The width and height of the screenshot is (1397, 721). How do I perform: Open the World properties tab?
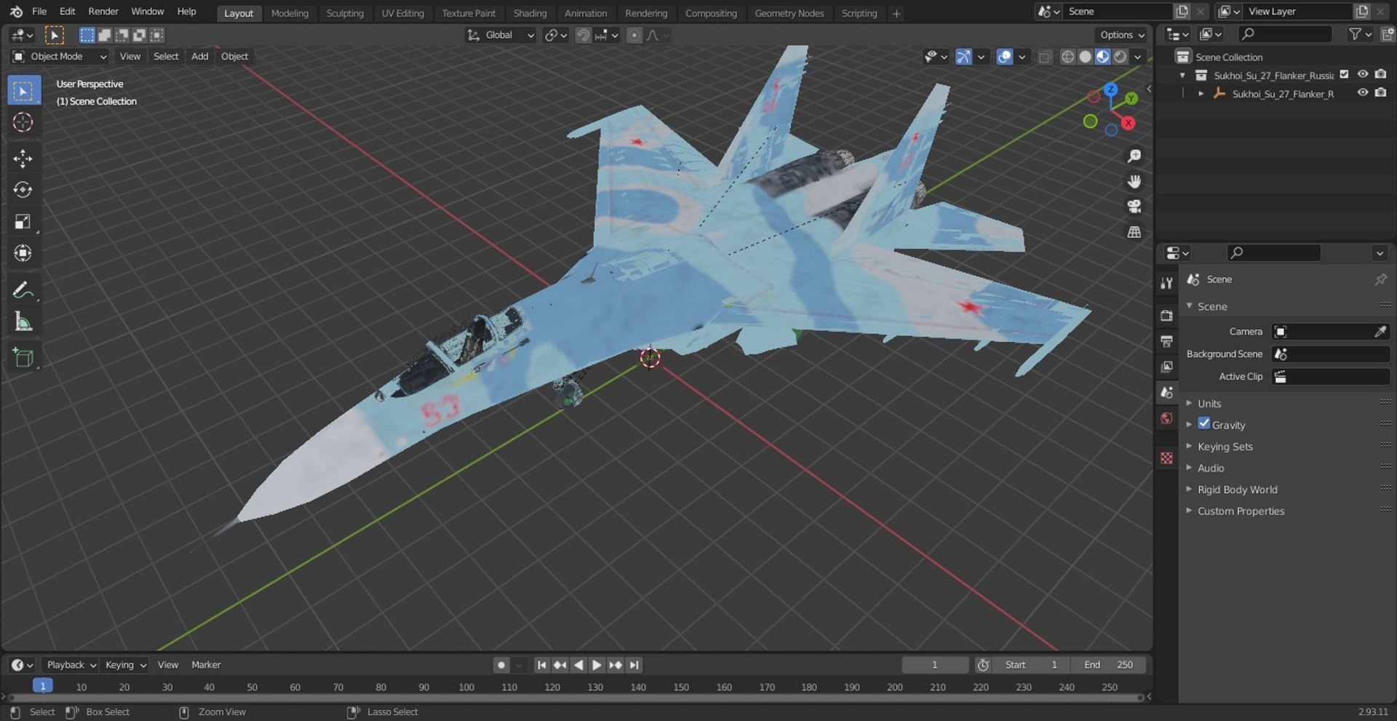1166,418
